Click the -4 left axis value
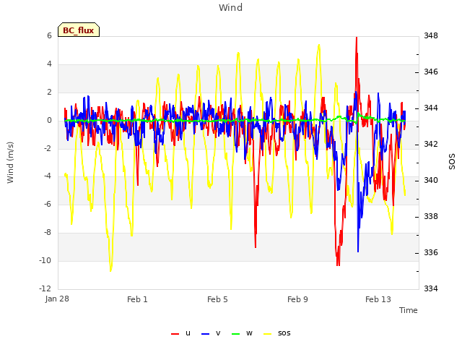The image size is (462, 347). pyautogui.click(x=47, y=176)
